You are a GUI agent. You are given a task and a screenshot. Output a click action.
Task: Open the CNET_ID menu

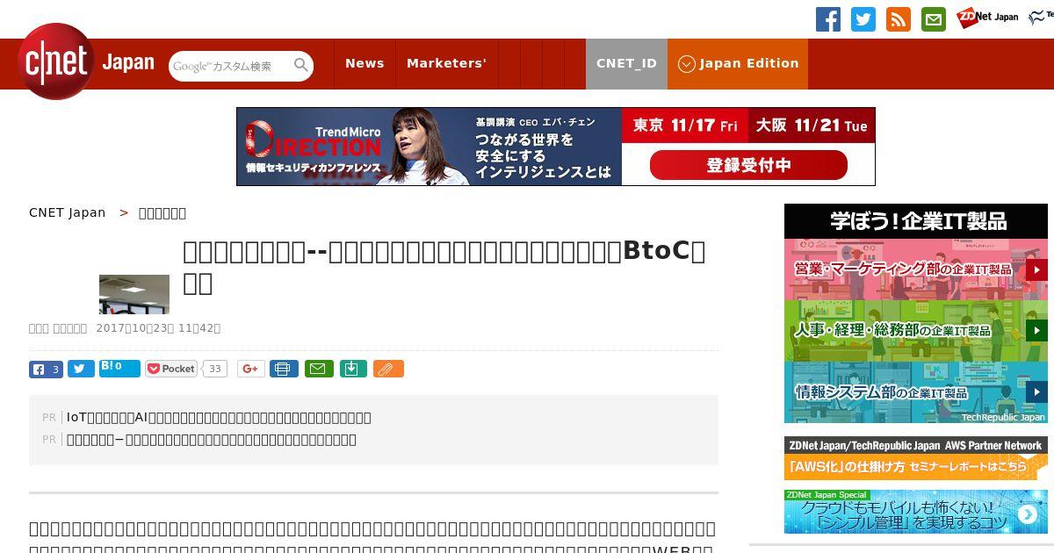tap(626, 63)
